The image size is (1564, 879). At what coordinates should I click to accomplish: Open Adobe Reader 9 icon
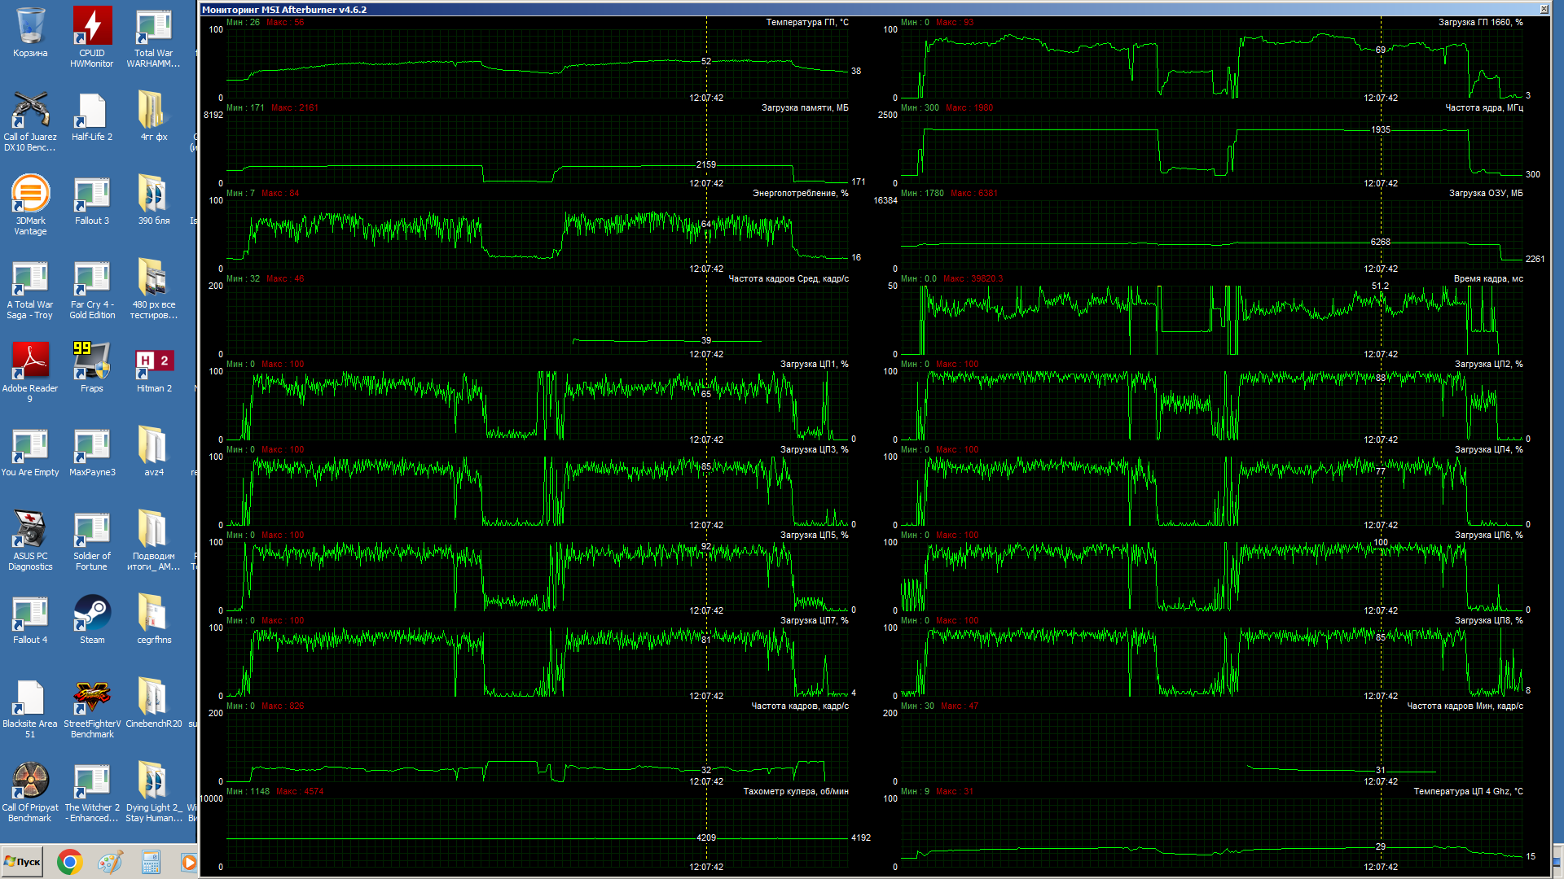(x=30, y=363)
